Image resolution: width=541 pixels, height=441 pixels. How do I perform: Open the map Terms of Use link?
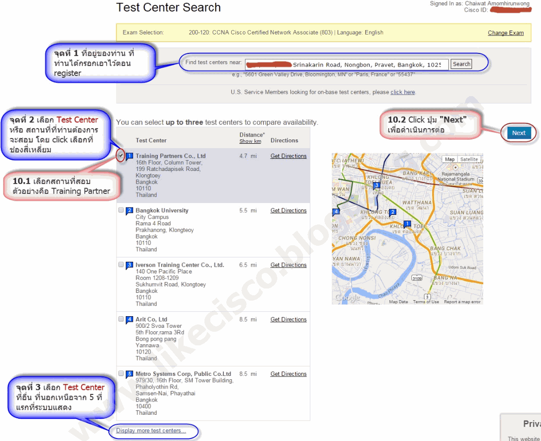(426, 302)
